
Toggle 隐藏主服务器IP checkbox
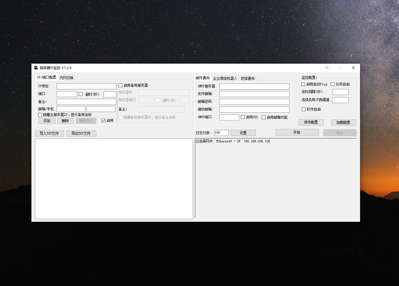[x=40, y=115]
